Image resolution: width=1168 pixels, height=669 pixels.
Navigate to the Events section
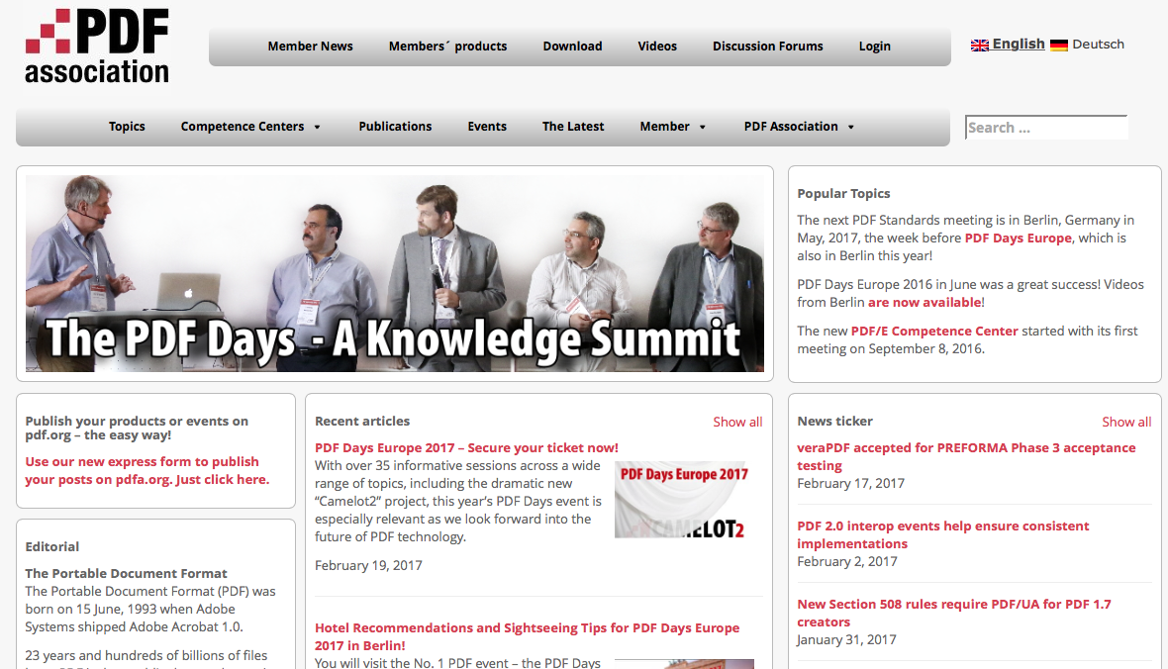coord(487,127)
